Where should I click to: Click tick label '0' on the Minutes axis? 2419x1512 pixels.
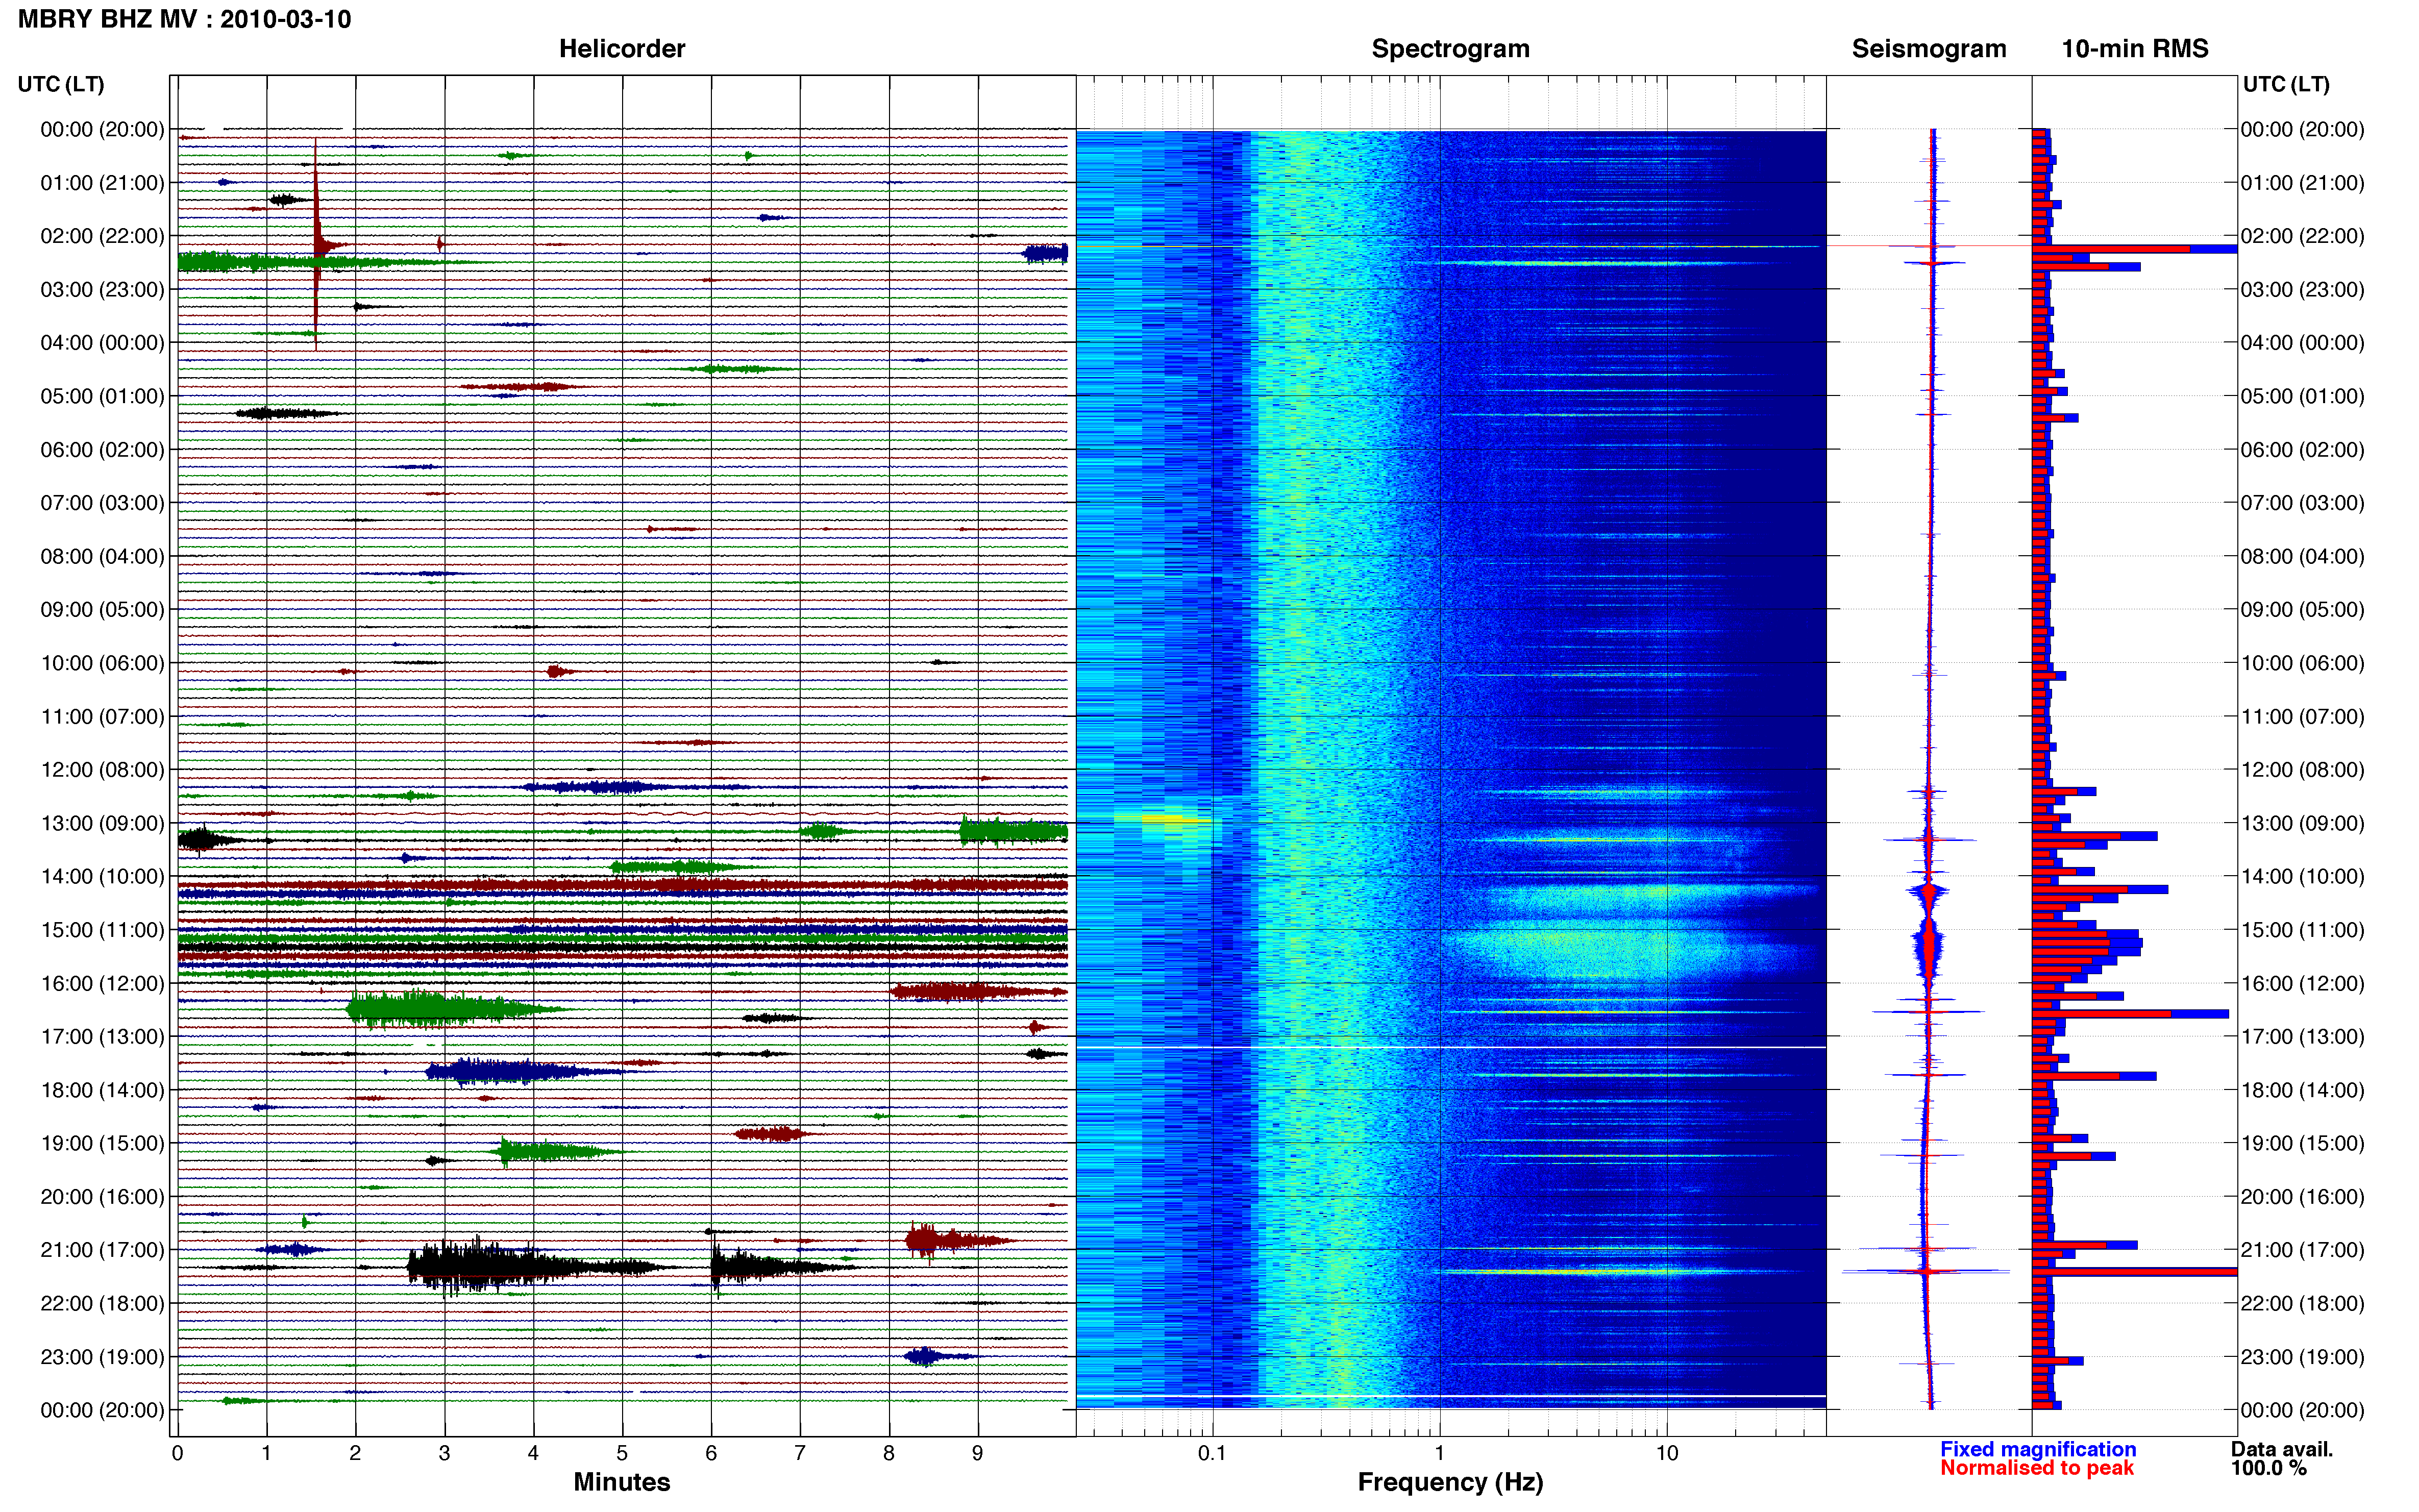tap(177, 1453)
